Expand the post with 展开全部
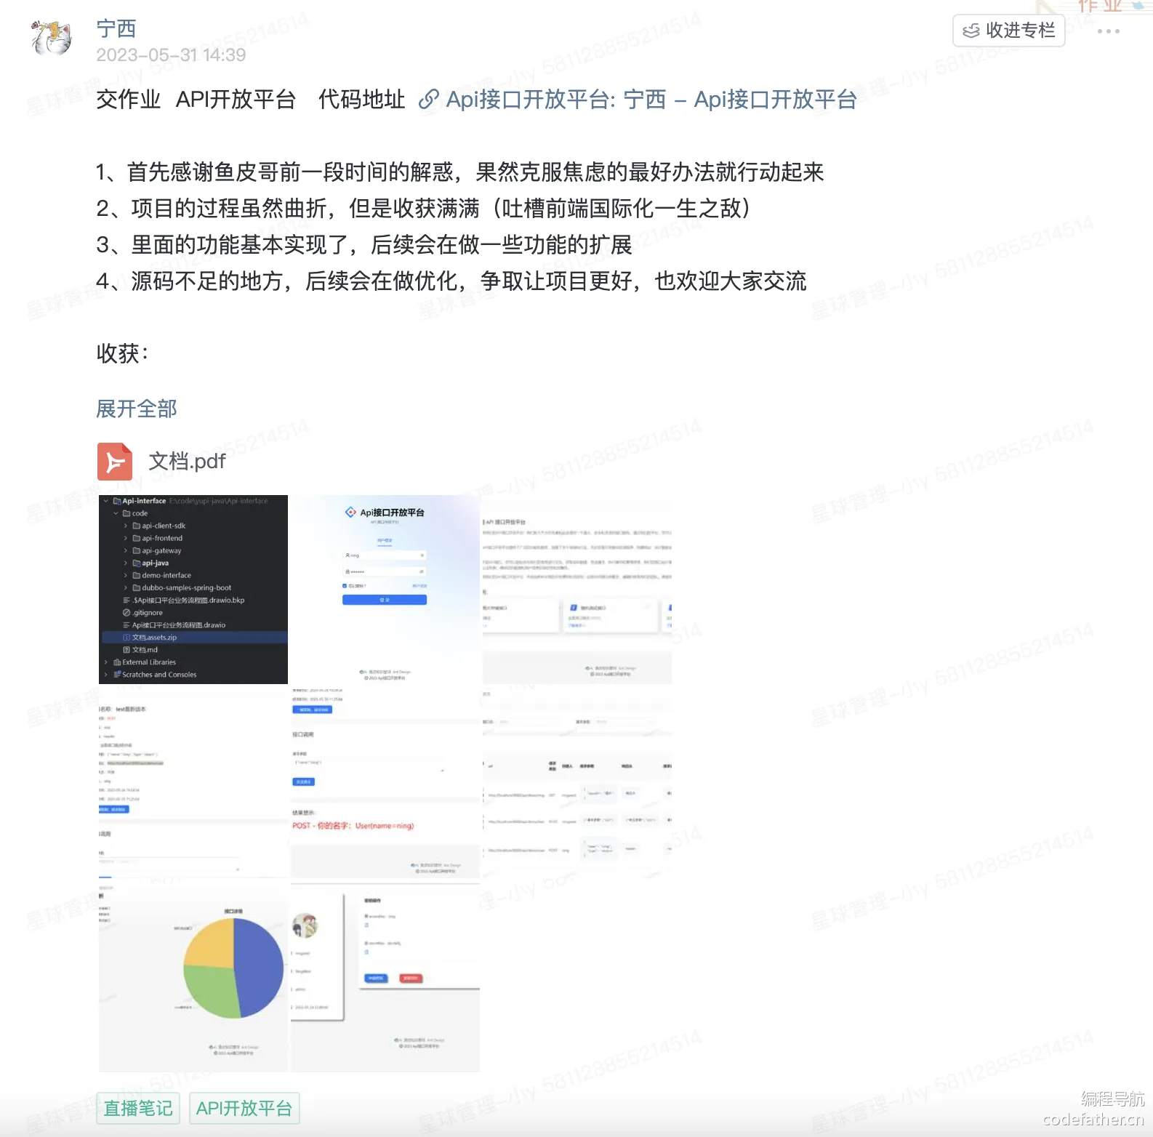The height and width of the screenshot is (1137, 1153). pyautogui.click(x=137, y=409)
